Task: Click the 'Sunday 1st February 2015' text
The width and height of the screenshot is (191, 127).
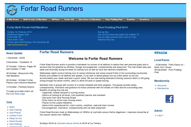Action: (19, 32)
